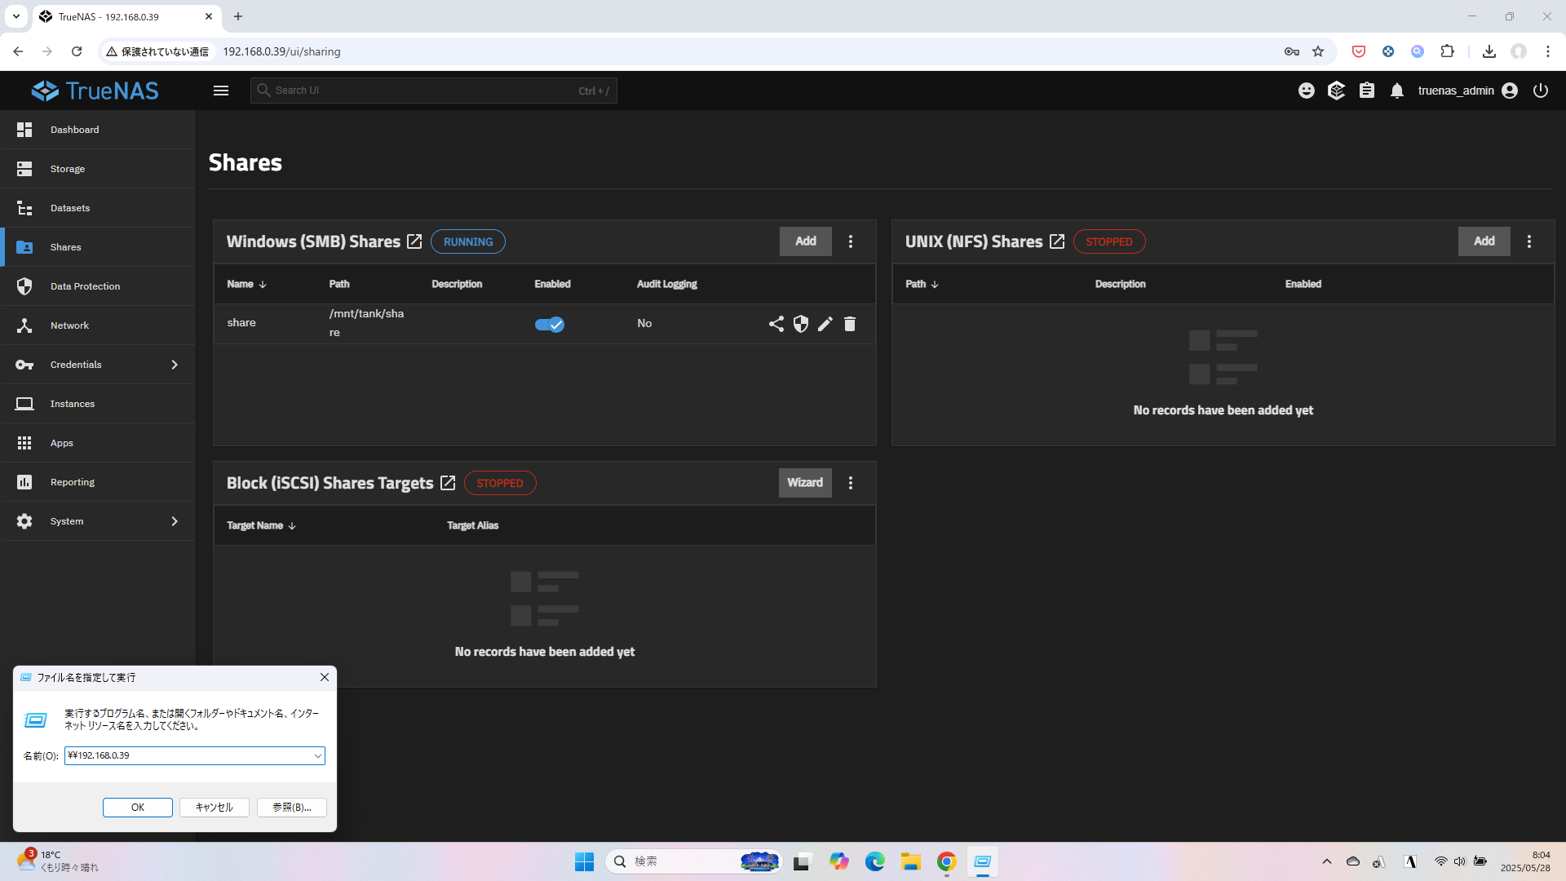Select Data Protection in sidebar
1566x881 pixels.
coord(98,286)
